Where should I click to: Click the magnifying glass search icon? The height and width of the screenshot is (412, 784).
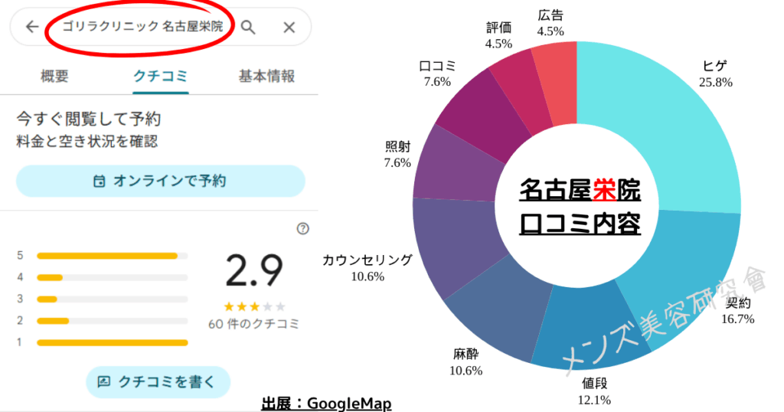pos(248,27)
